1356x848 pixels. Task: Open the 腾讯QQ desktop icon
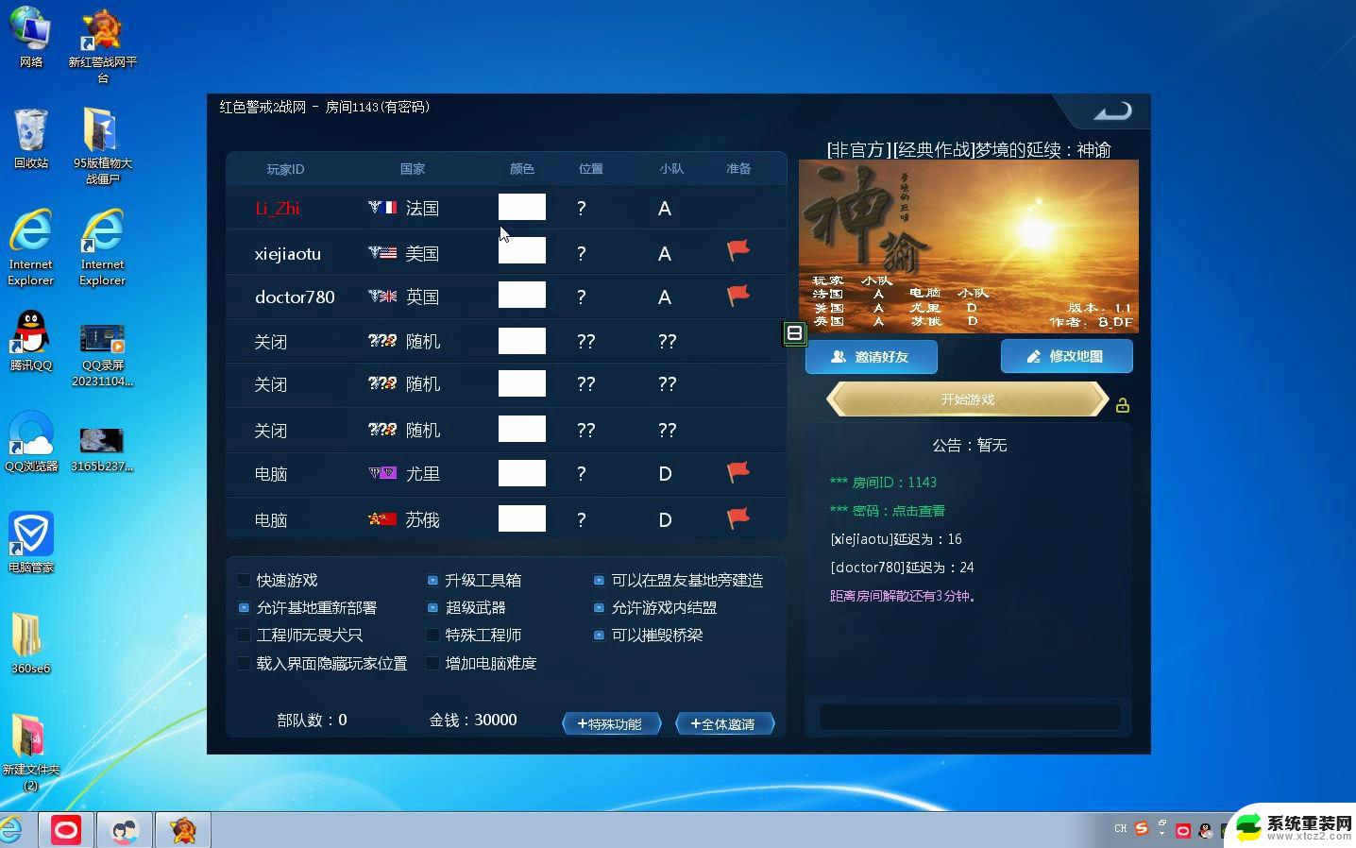[x=31, y=341]
